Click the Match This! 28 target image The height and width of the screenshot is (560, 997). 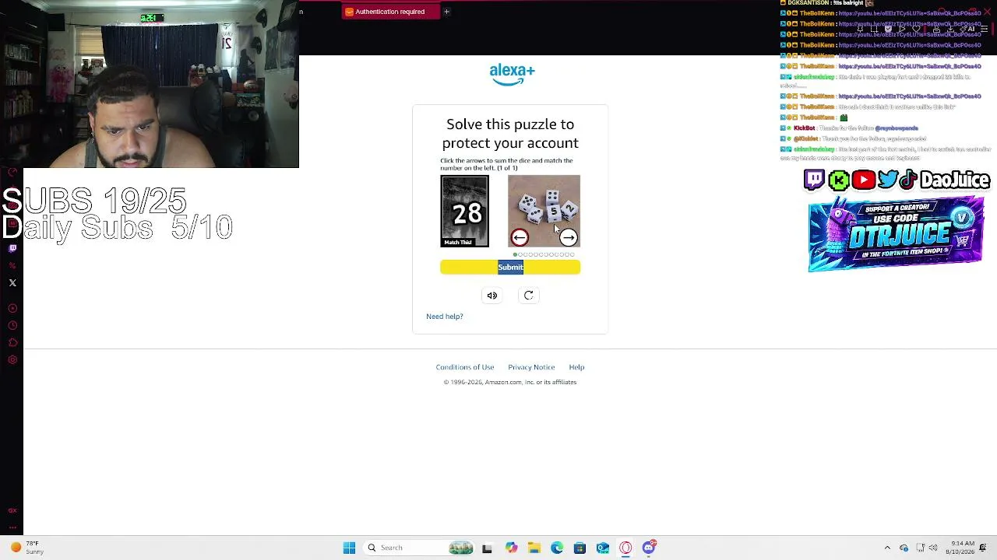coord(465,211)
